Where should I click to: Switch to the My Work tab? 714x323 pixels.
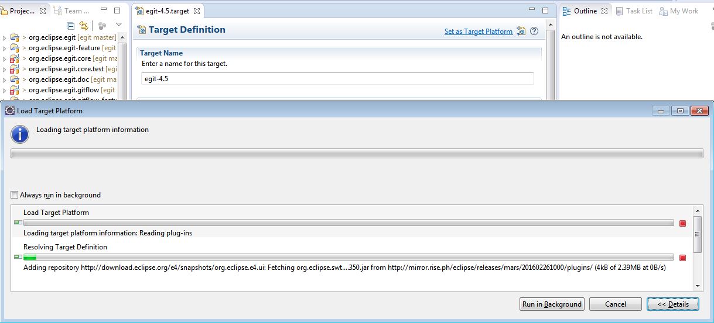(x=678, y=11)
